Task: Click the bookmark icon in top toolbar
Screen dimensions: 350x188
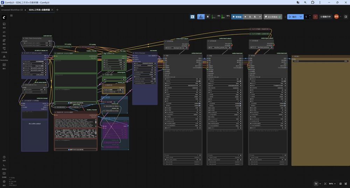Action: pyautogui.click(x=208, y=17)
